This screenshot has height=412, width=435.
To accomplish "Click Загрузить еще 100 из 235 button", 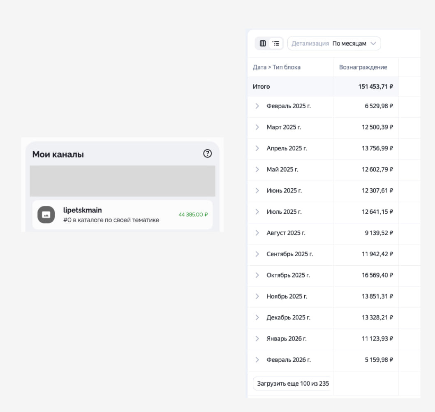I will click(x=292, y=384).
